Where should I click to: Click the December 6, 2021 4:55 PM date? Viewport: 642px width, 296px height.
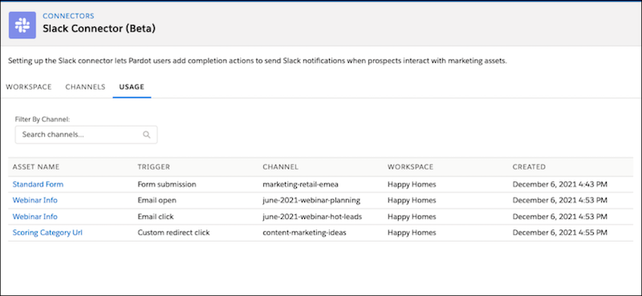tap(559, 233)
